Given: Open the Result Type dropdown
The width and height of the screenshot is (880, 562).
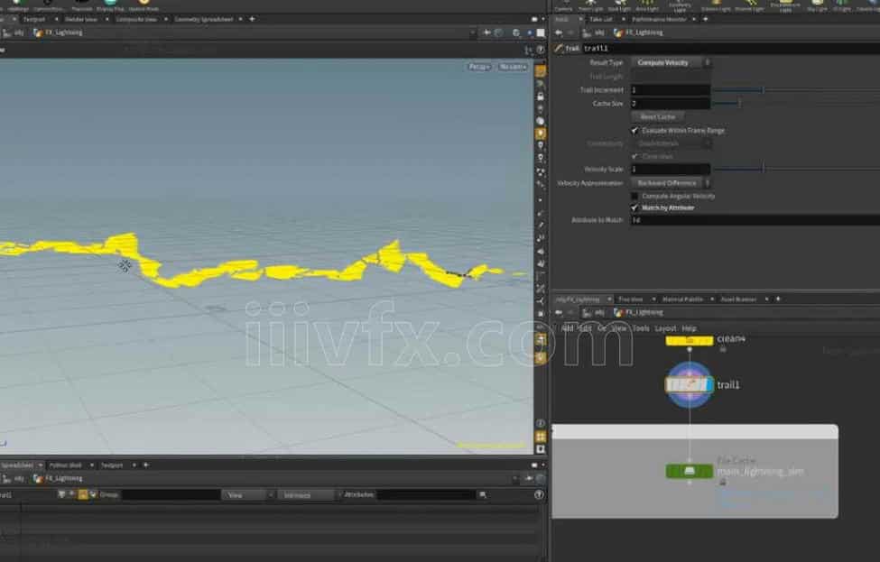Looking at the screenshot, I should [x=672, y=63].
